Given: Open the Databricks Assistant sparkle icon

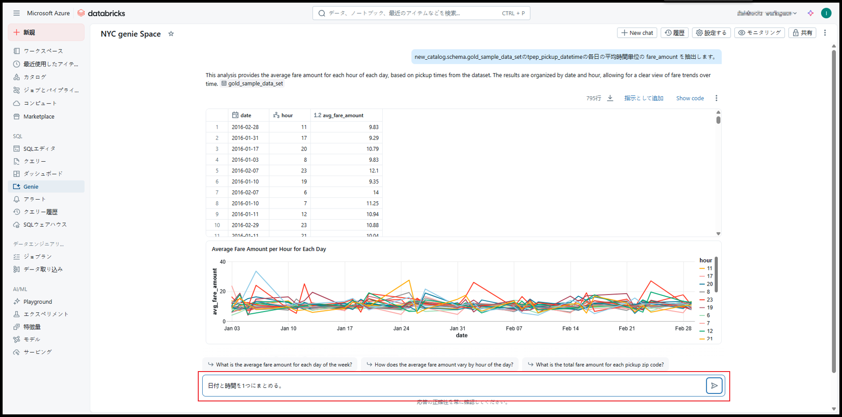Looking at the screenshot, I should 810,13.
